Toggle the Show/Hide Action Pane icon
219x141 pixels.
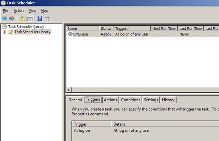[x=47, y=18]
